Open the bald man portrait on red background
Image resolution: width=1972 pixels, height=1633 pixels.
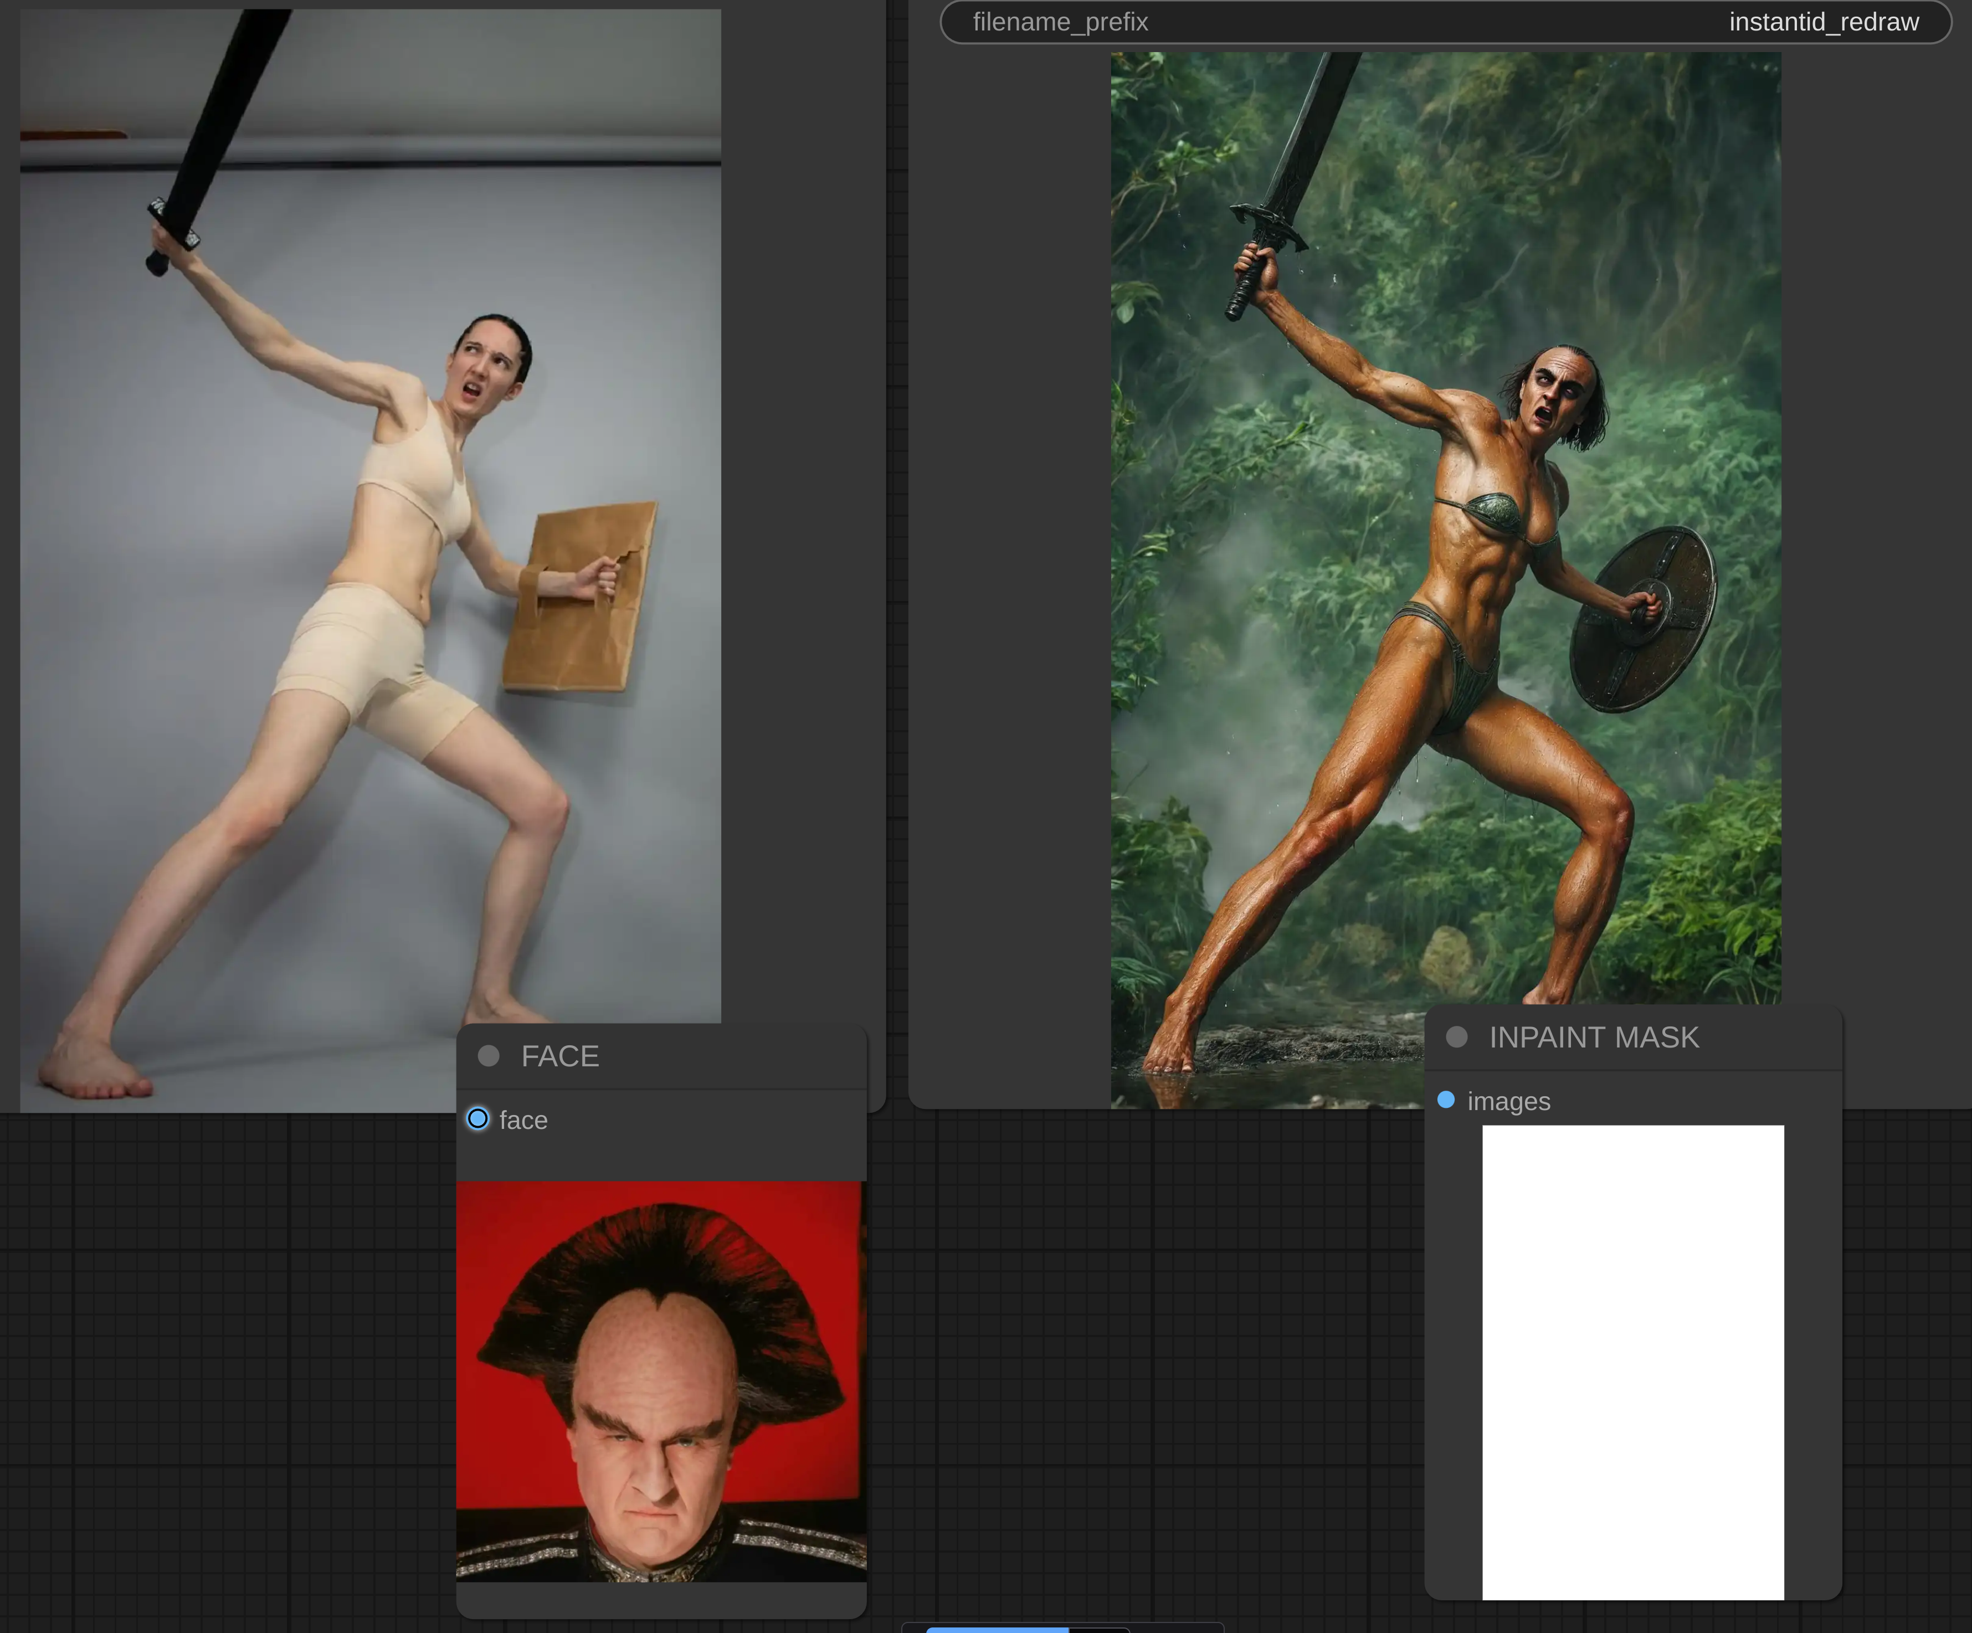pyautogui.click(x=660, y=1380)
